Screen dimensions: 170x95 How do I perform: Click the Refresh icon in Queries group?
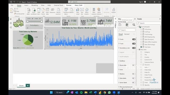[71, 10]
